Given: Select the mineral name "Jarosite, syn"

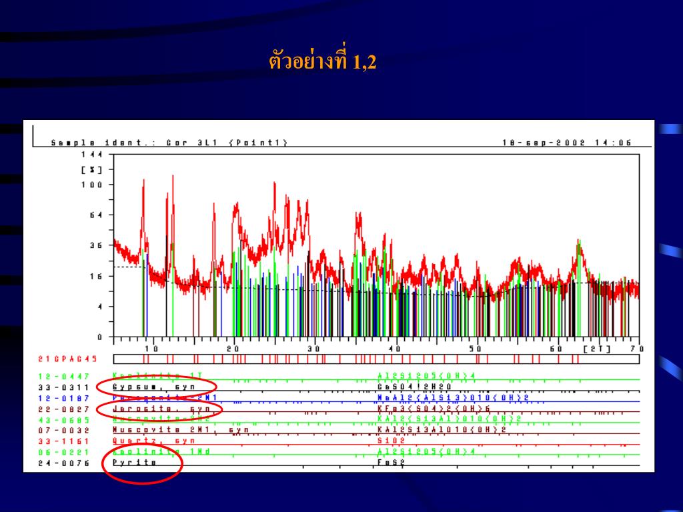Looking at the screenshot, I should point(161,409).
